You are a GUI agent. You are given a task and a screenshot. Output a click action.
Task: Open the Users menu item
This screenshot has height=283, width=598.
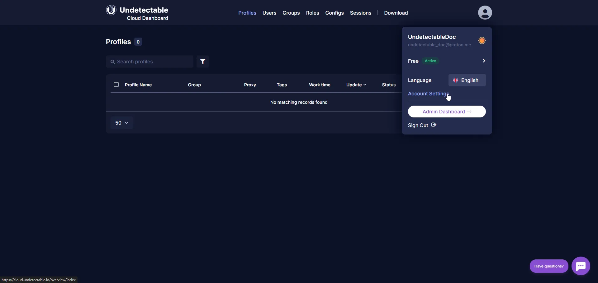coord(269,13)
